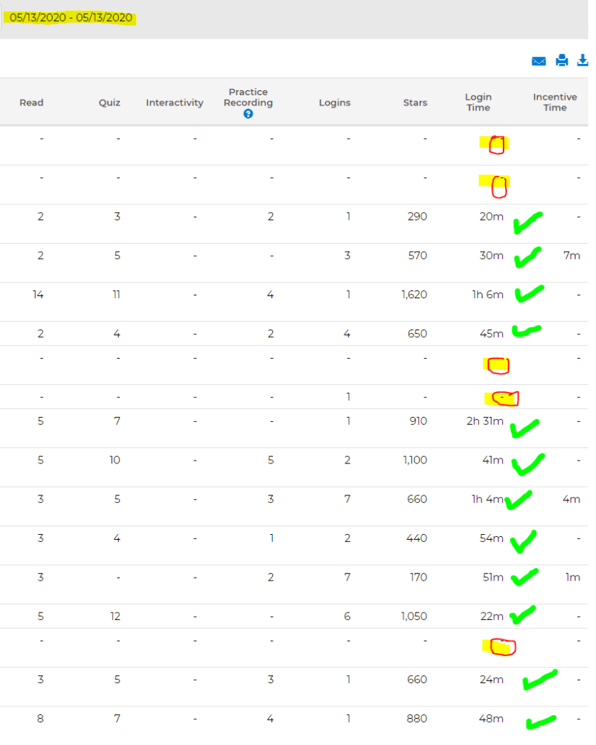Sort by the Practice Recording column header
Viewport: 596px width, 745px height.
248,97
